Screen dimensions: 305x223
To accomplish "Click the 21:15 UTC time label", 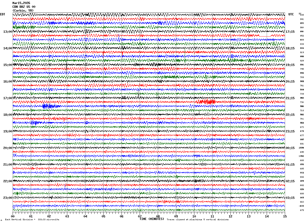I will point(290,98).
